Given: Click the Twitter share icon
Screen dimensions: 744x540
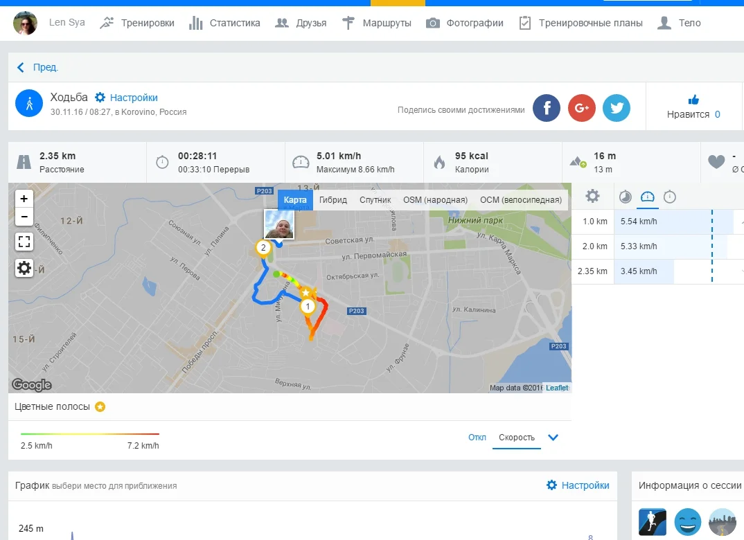Looking at the screenshot, I should click(x=616, y=107).
